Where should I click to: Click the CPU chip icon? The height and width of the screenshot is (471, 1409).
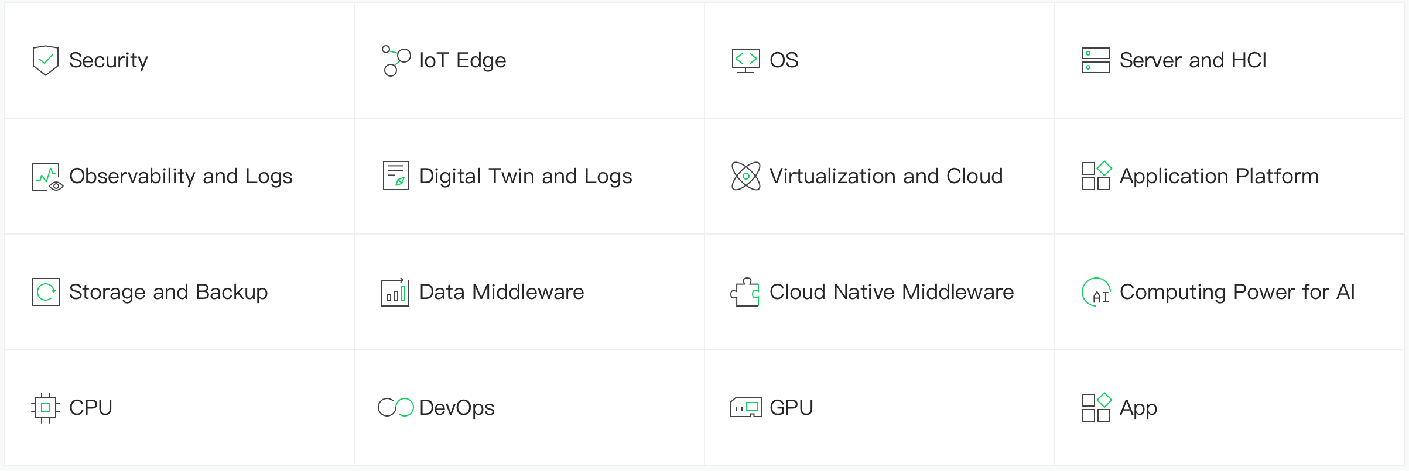click(x=46, y=408)
